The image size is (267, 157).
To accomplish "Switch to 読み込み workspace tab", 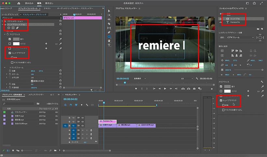I will (x=29, y=3).
